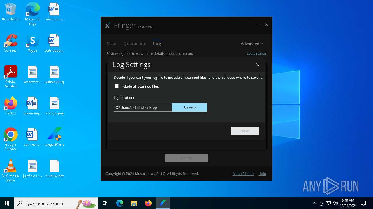Open the network status tray icon

[328, 203]
